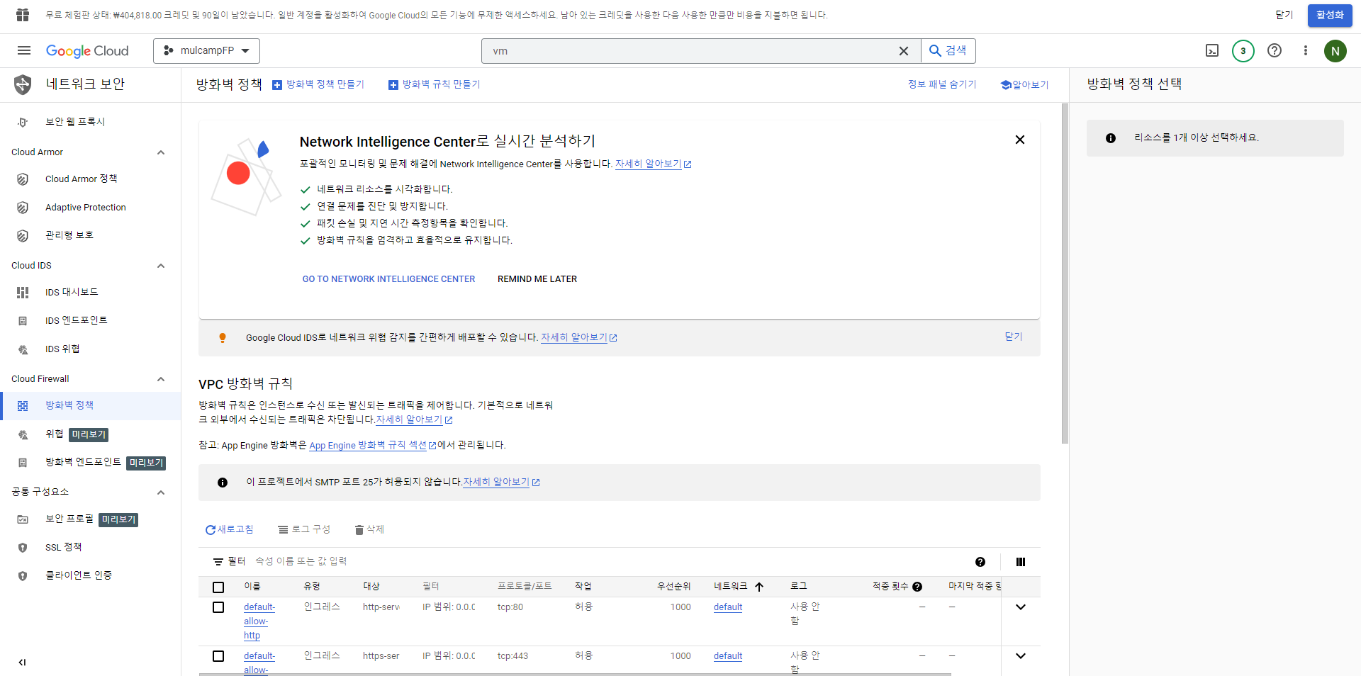Image resolution: width=1361 pixels, height=676 pixels.
Task: Expand the tcp:443 rule row details
Action: (x=1021, y=656)
